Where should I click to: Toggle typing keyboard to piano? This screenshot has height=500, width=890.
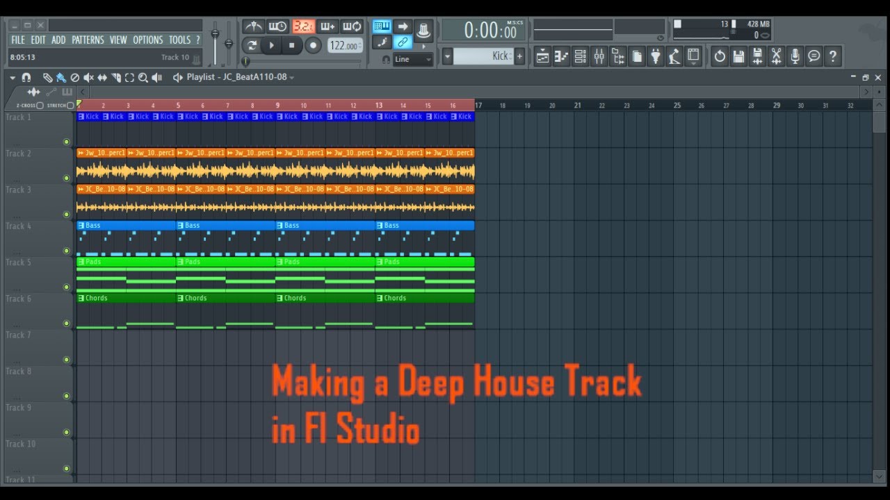coord(382,26)
